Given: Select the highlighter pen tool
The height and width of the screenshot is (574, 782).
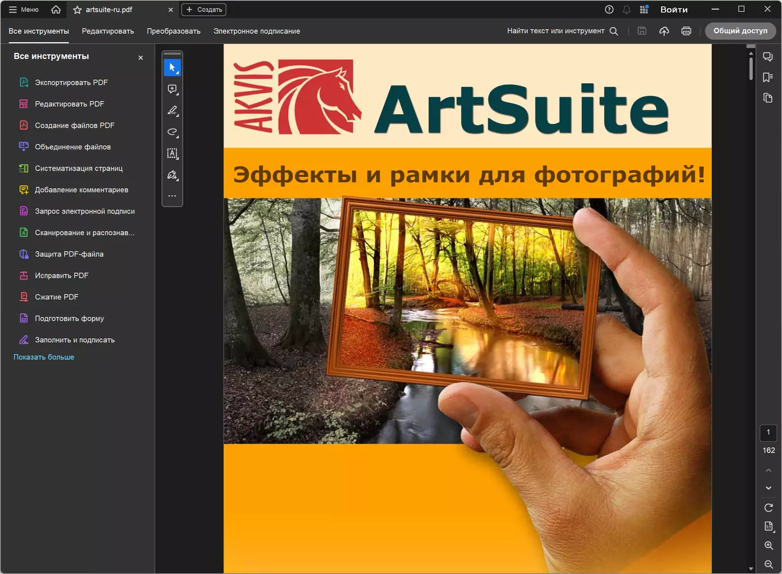Looking at the screenshot, I should (172, 110).
